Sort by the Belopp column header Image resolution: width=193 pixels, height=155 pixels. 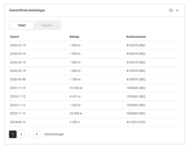[x=74, y=37]
